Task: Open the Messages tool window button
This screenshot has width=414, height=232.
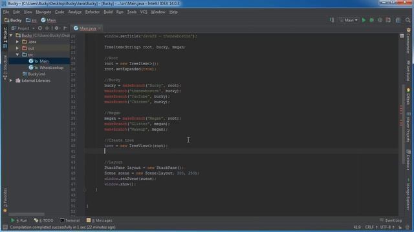Action: (99, 220)
